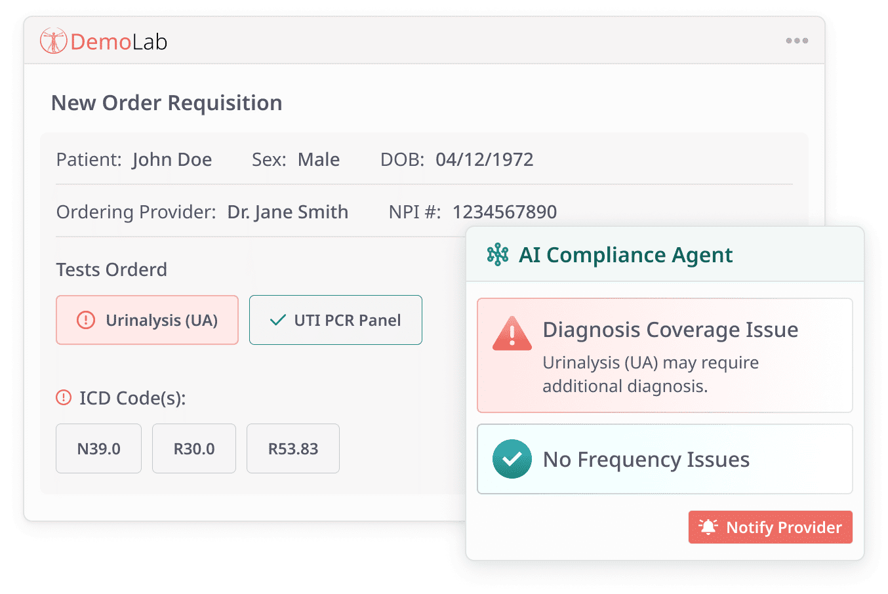Click the ICD Code(s): label
Viewport: 888px width, 594px height.
click(132, 398)
